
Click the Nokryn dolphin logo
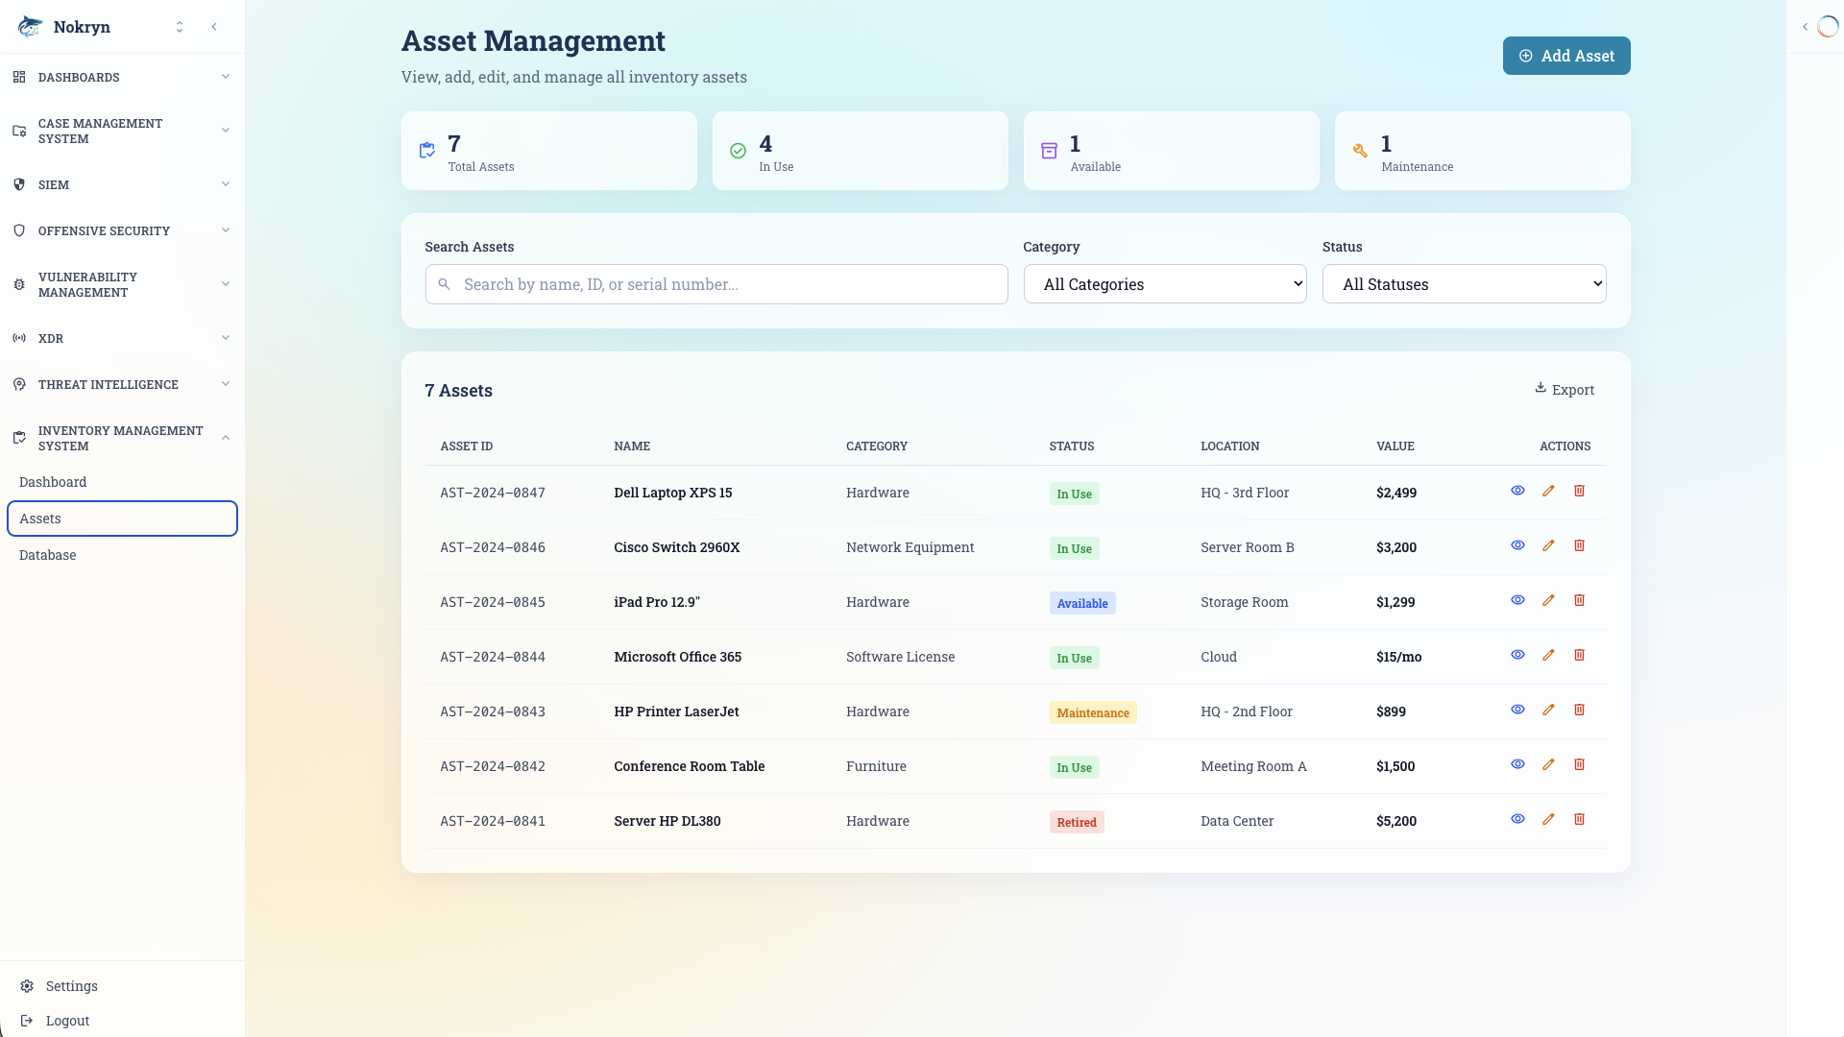pos(30,26)
